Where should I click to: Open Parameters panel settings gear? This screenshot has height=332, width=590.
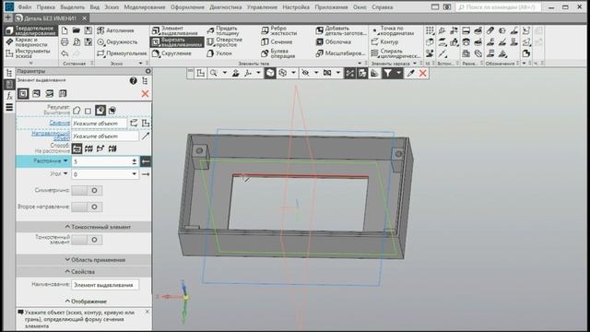(x=147, y=71)
